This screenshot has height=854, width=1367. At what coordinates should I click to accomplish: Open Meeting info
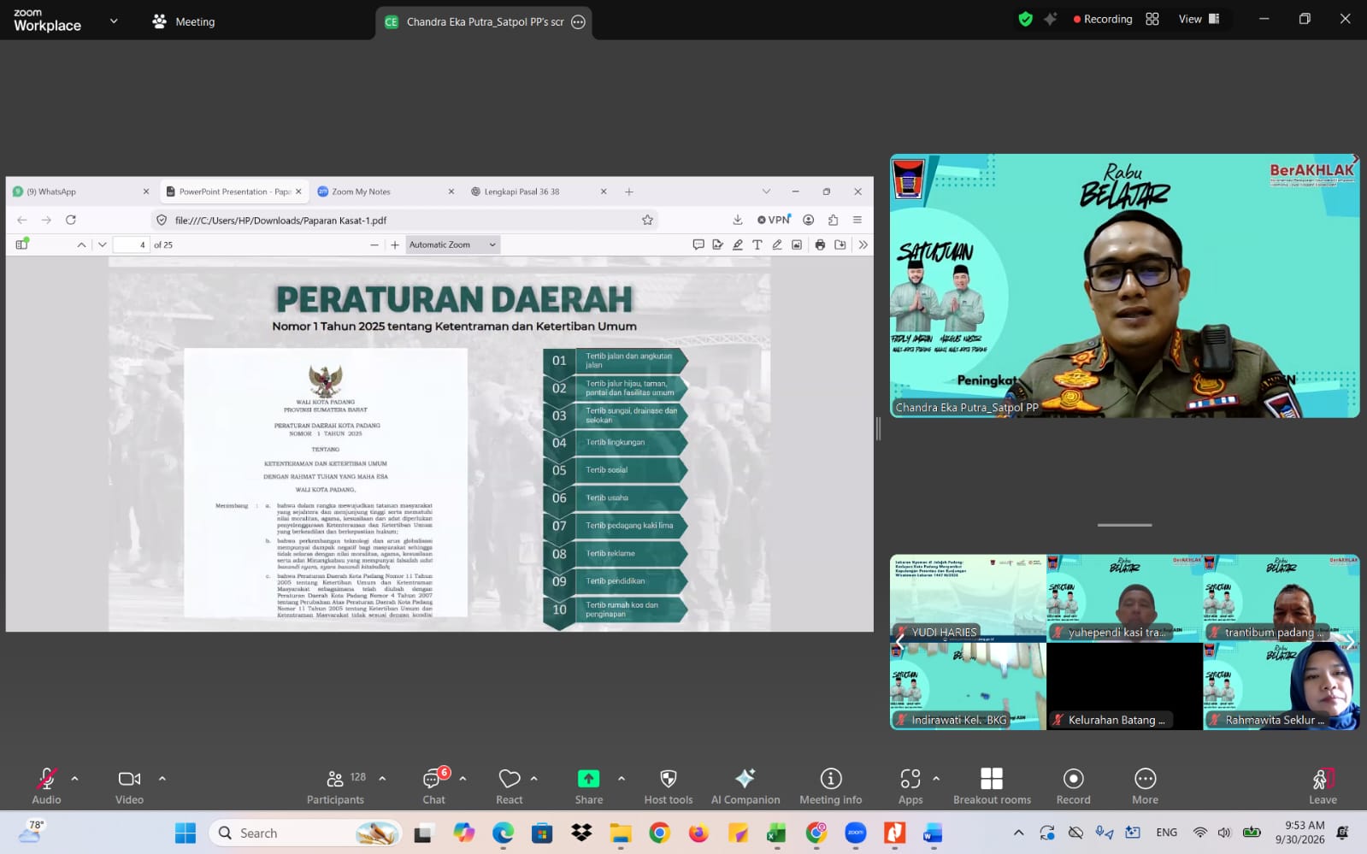coord(830,786)
